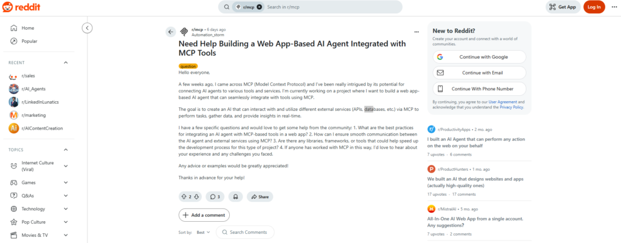Upvote the MCP post
Image resolution: width=621 pixels, height=243 pixels.
tap(184, 196)
